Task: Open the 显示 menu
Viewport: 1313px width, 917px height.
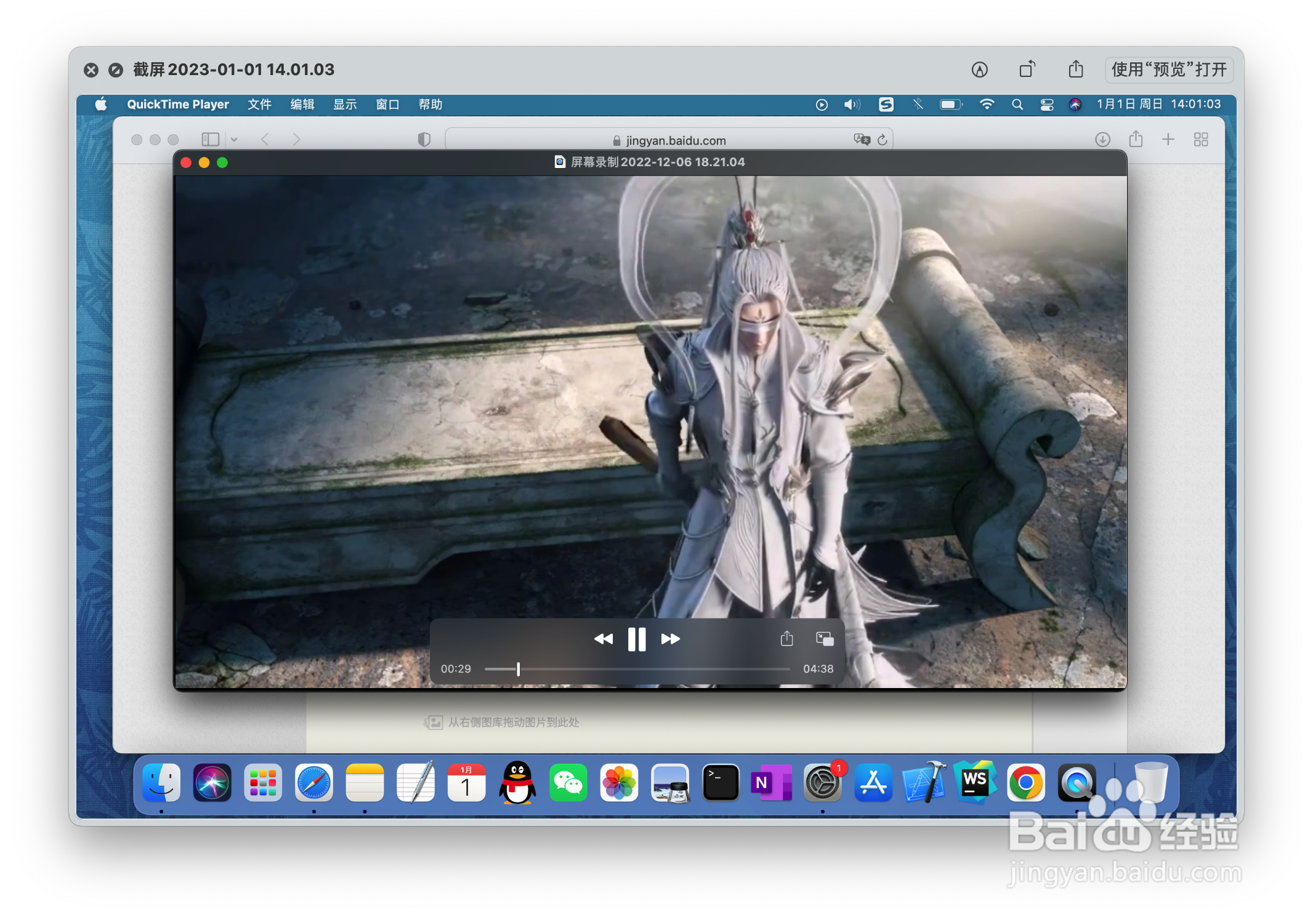Action: (345, 104)
